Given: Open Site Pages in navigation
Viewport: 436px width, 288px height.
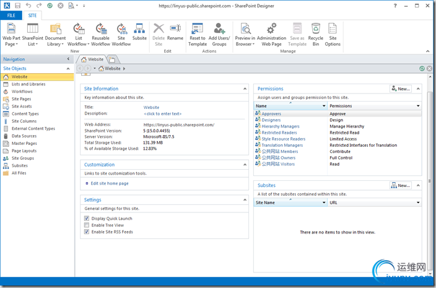Looking at the screenshot, I should click(x=21, y=98).
